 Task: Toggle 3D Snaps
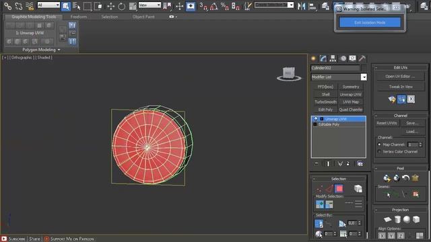click(x=203, y=6)
